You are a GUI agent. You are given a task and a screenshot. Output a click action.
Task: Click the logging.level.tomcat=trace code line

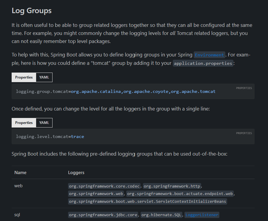[x=50, y=136]
